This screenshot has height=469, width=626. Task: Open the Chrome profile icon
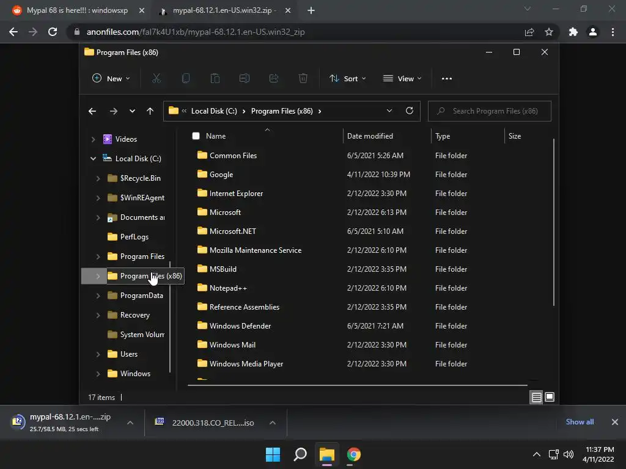pos(593,32)
